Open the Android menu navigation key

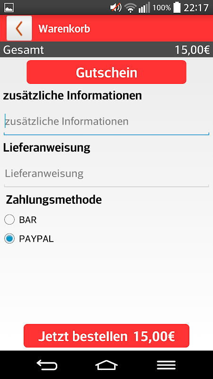click(166, 365)
